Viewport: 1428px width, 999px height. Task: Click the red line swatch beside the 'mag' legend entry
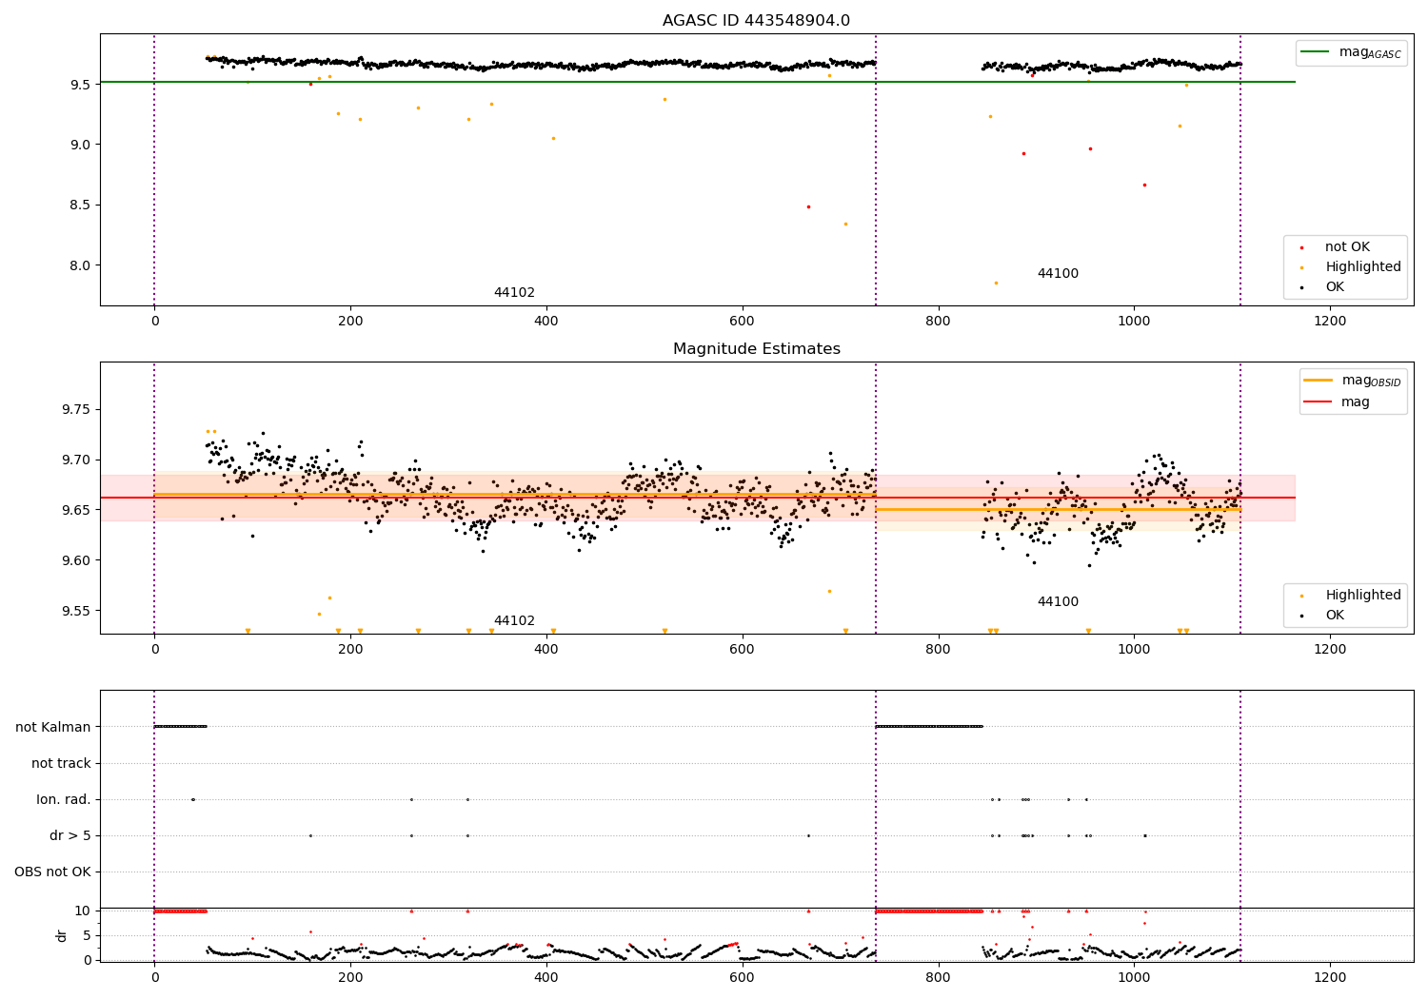(x=1318, y=402)
